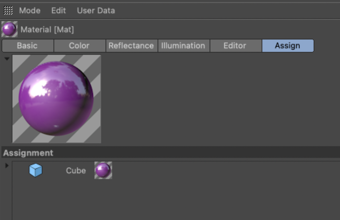Screen dimensions: 340x220
Task: Select the Material [Mat] title text
Action: point(47,30)
